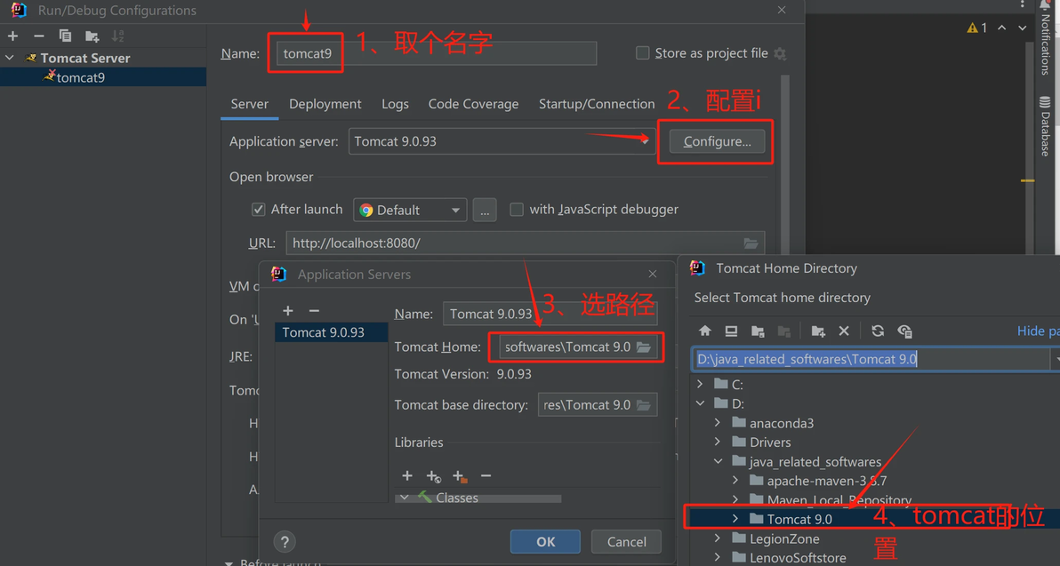
Task: Select the LenovoSoftstore folder
Action: (x=798, y=558)
